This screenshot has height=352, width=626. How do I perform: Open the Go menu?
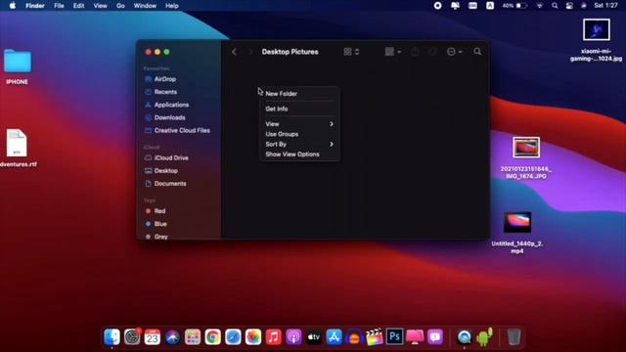pyautogui.click(x=120, y=6)
